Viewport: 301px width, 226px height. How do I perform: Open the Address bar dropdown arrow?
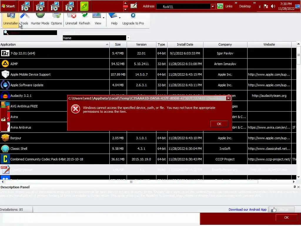pyautogui.click(x=213, y=6)
